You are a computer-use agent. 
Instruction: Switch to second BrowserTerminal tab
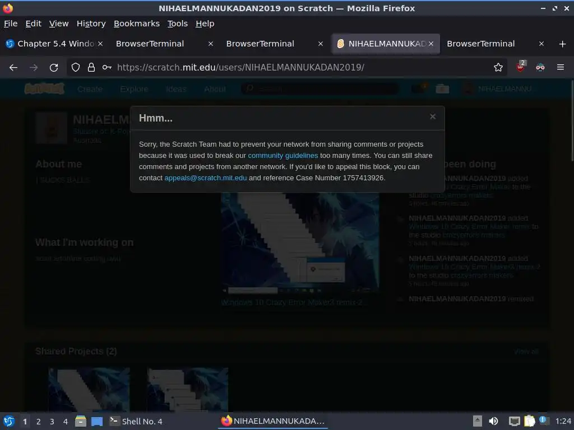click(x=260, y=44)
